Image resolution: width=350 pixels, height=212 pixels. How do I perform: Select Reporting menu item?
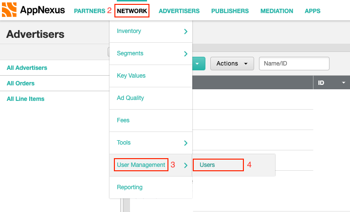(129, 187)
